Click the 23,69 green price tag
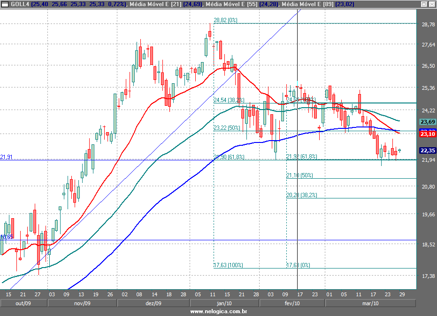437x316 pixels. pyautogui.click(x=428, y=122)
